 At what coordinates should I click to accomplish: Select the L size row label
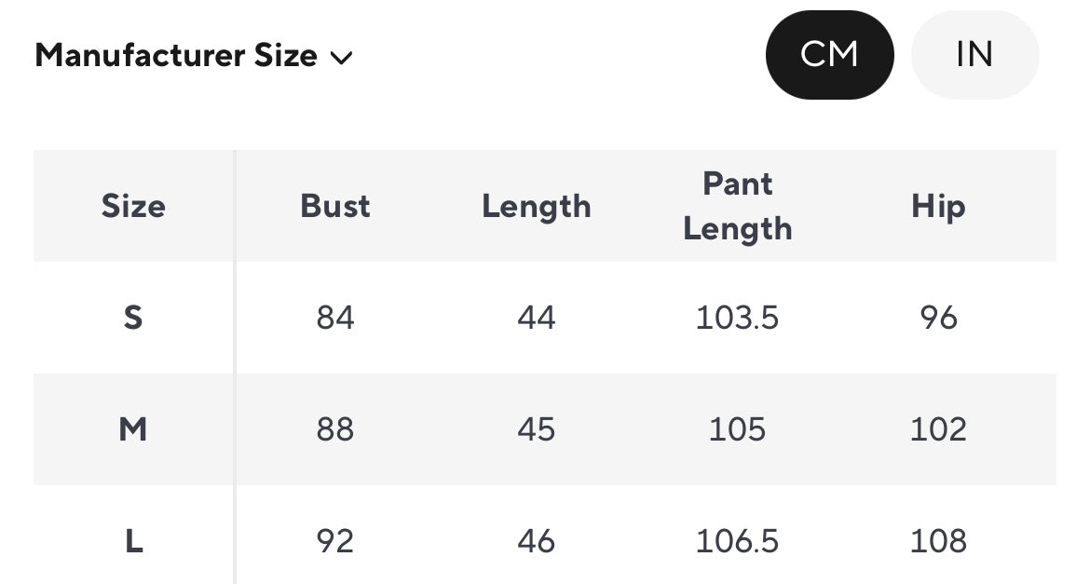click(133, 541)
